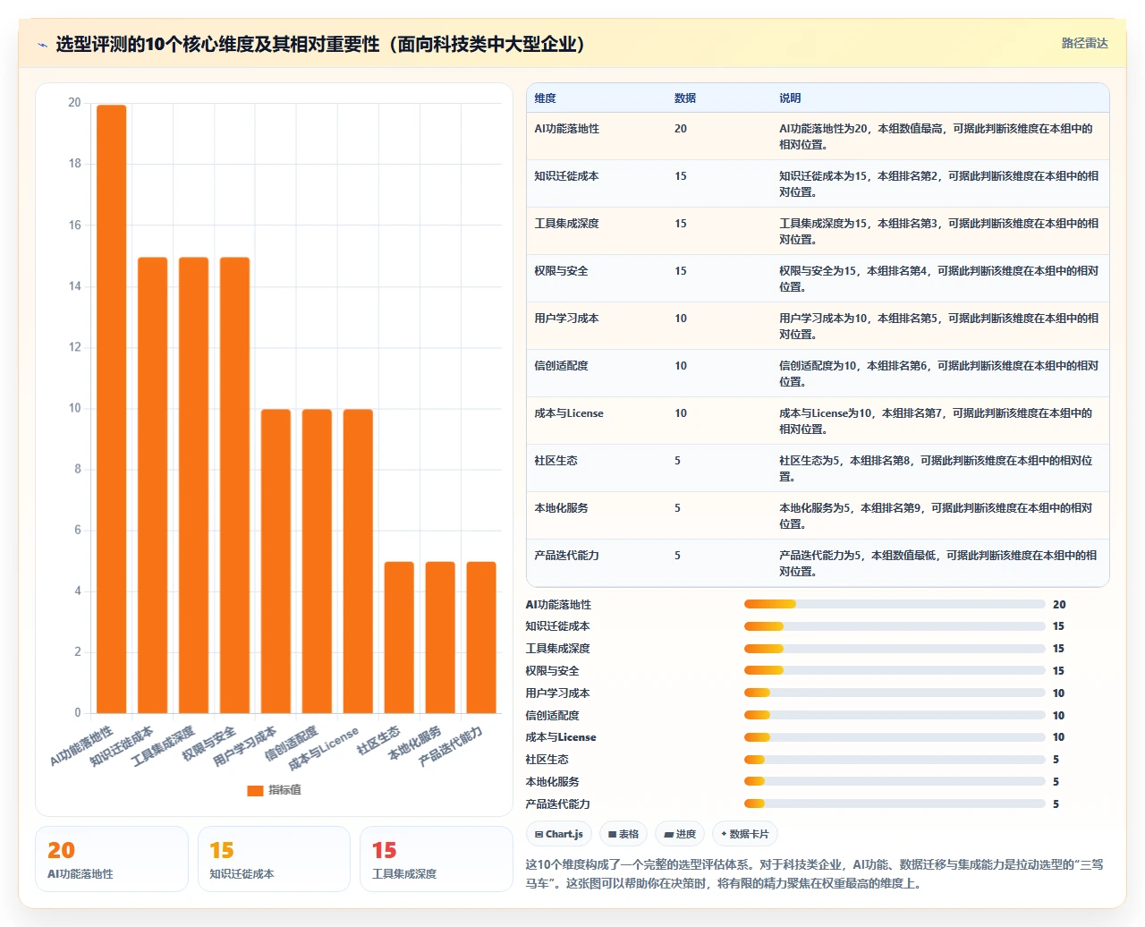Click the 路径雷达 label in the header
The width and height of the screenshot is (1145, 927).
(x=1084, y=43)
